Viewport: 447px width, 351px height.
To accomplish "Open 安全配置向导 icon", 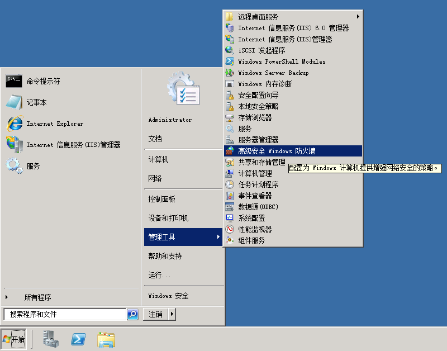I will [230, 95].
